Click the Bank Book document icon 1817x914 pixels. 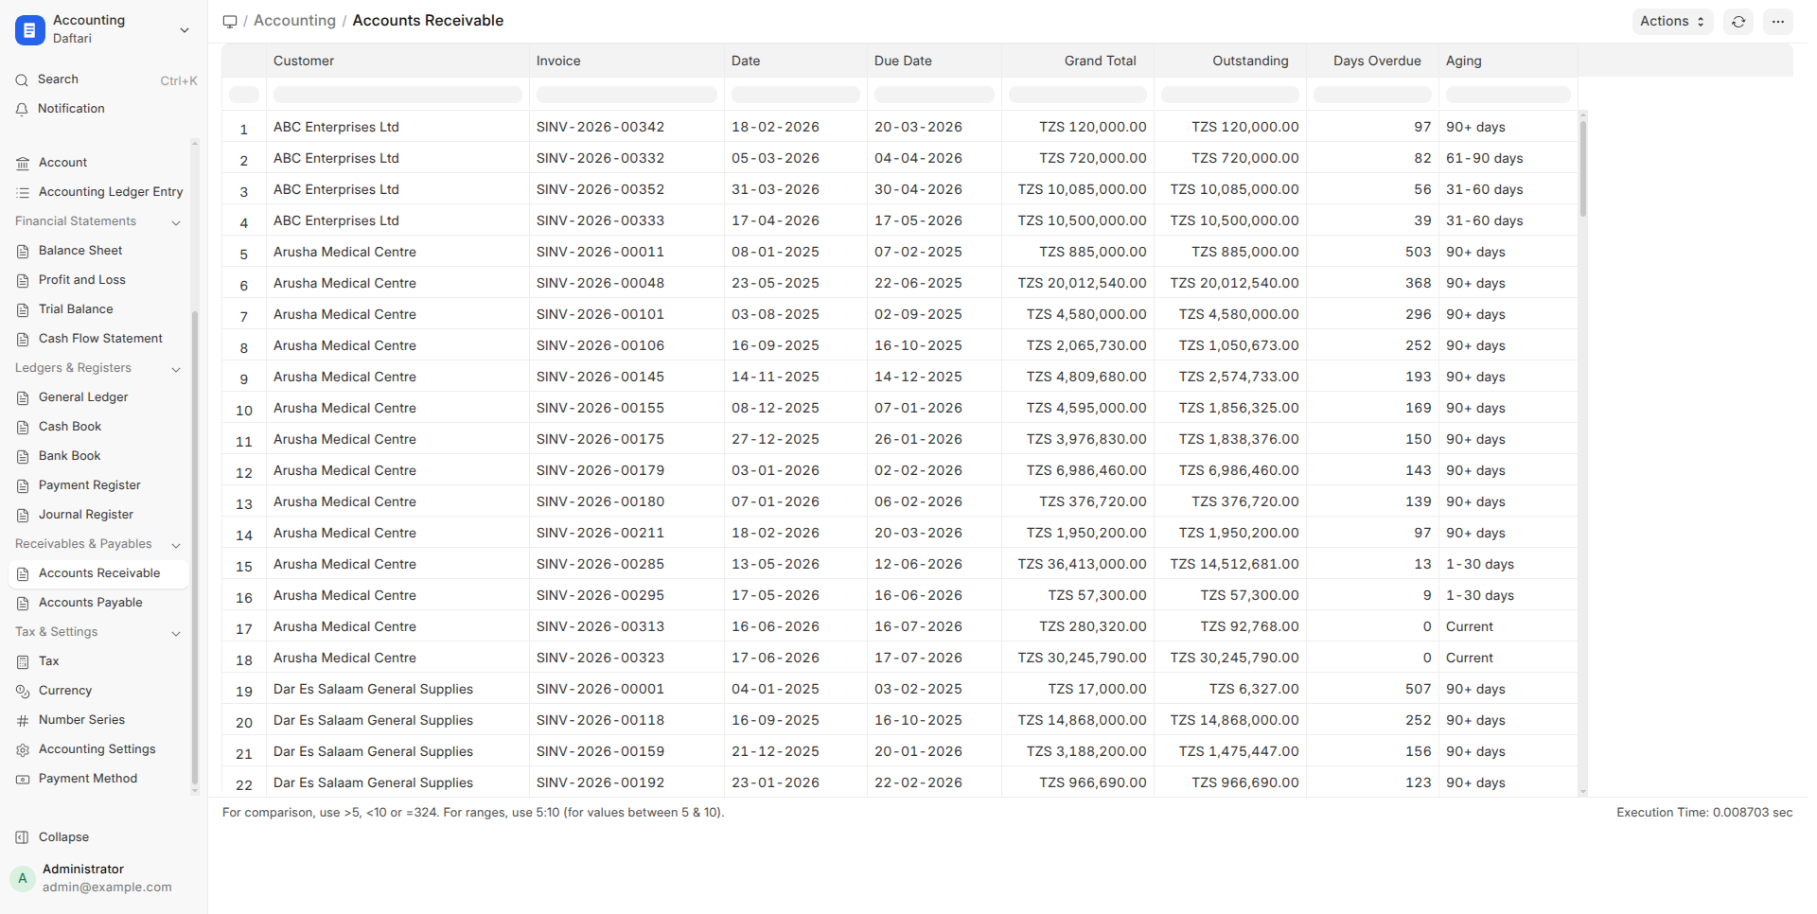click(x=23, y=457)
